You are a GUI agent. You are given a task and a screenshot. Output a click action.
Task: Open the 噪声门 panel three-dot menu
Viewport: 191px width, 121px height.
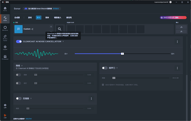(x=177, y=68)
